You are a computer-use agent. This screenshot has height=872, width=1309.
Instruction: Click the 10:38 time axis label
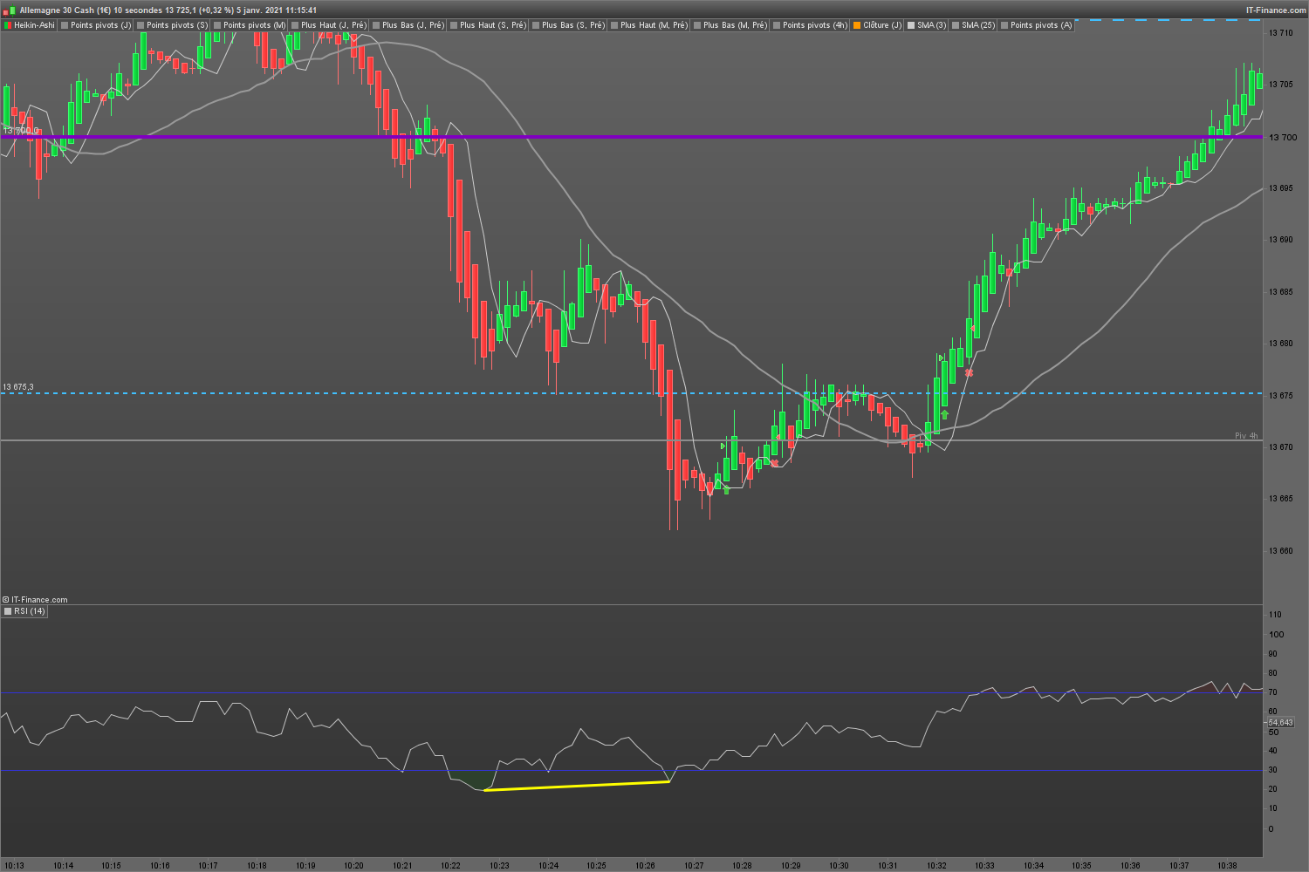1227,866
